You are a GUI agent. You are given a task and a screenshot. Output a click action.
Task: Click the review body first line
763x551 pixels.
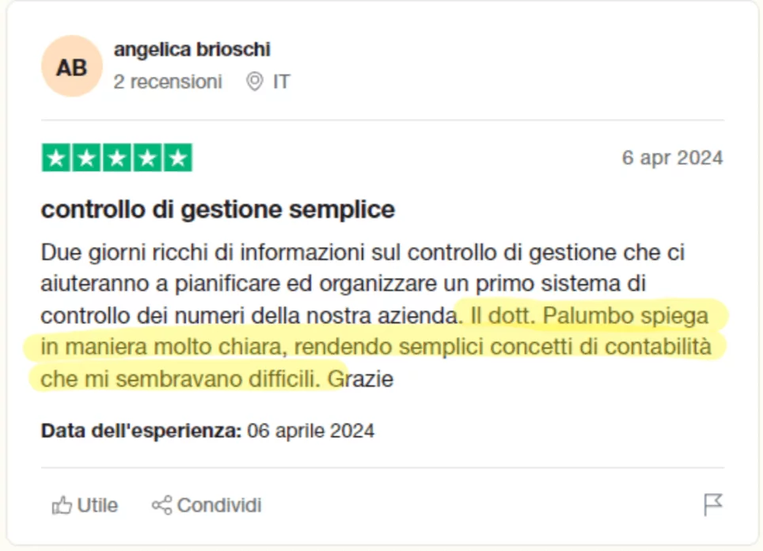point(363,253)
